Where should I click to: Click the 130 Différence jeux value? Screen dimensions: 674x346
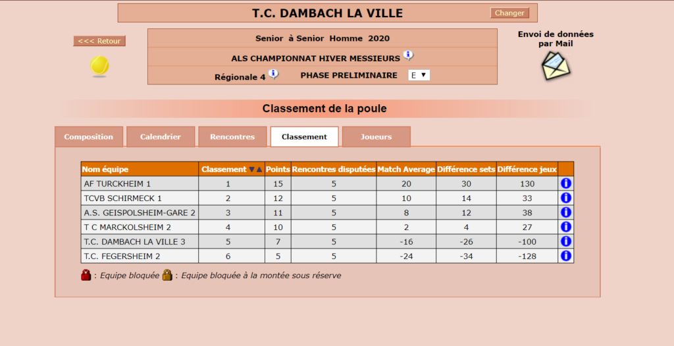pyautogui.click(x=527, y=184)
